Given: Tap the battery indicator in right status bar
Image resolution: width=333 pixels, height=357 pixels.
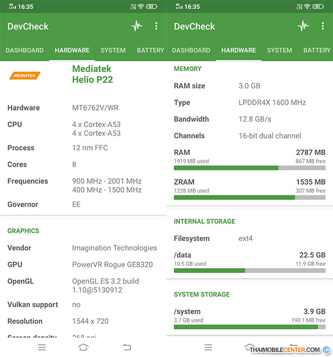Looking at the screenshot, I should pyautogui.click(x=318, y=7).
